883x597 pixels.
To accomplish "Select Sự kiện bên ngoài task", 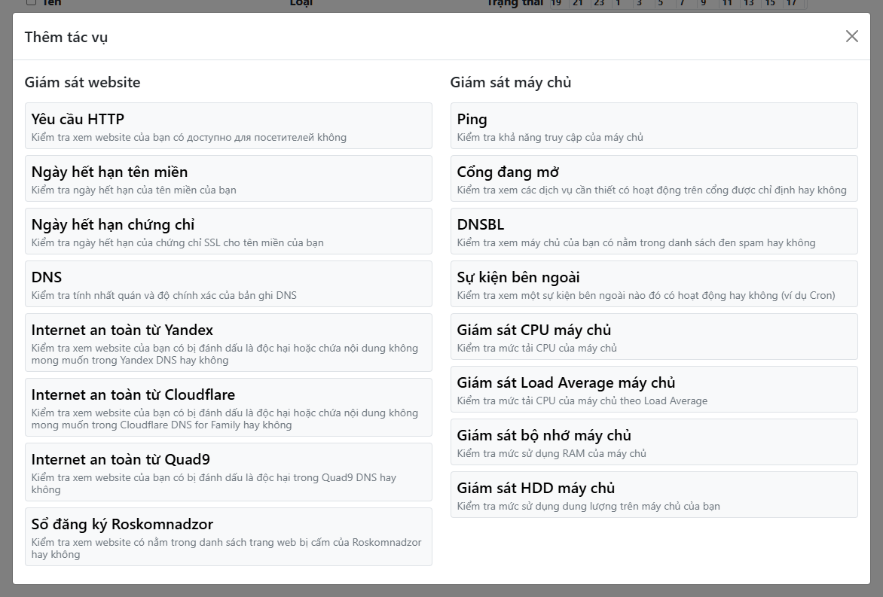I will click(x=654, y=285).
